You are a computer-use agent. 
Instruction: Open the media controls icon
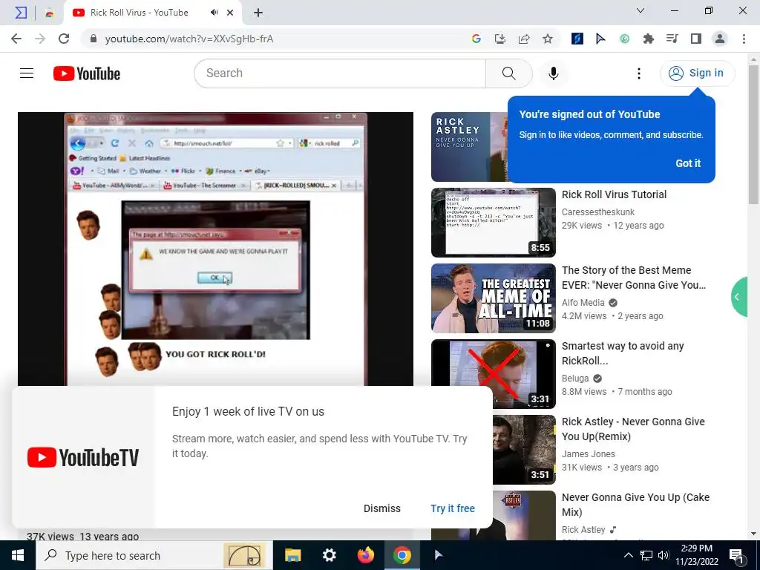[x=672, y=39]
